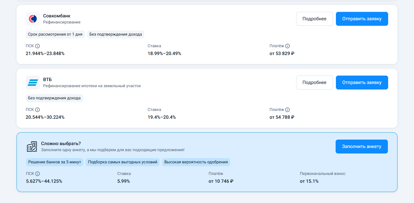Click the payment value от 10 746 ₽
The width and height of the screenshot is (414, 203).
click(x=221, y=181)
